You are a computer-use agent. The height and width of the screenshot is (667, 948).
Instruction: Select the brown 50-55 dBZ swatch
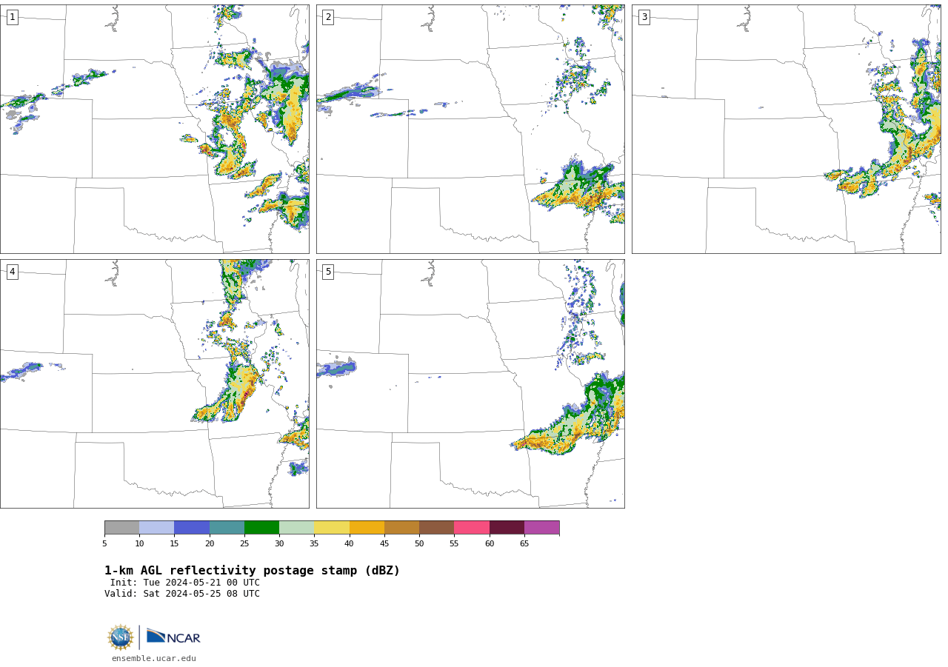pyautogui.click(x=436, y=528)
